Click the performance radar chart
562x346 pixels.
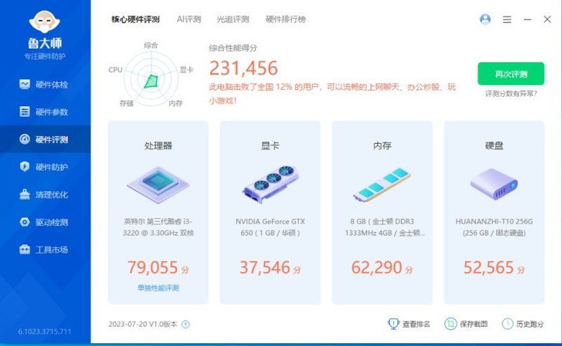pos(151,79)
